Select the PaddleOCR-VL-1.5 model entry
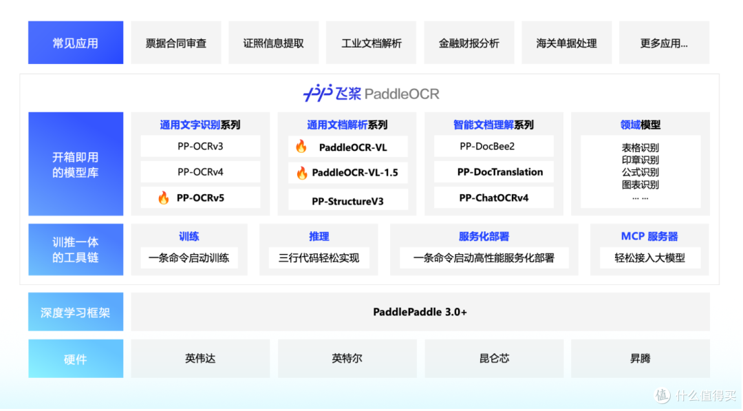Screen dimensions: 743x411 (348, 173)
